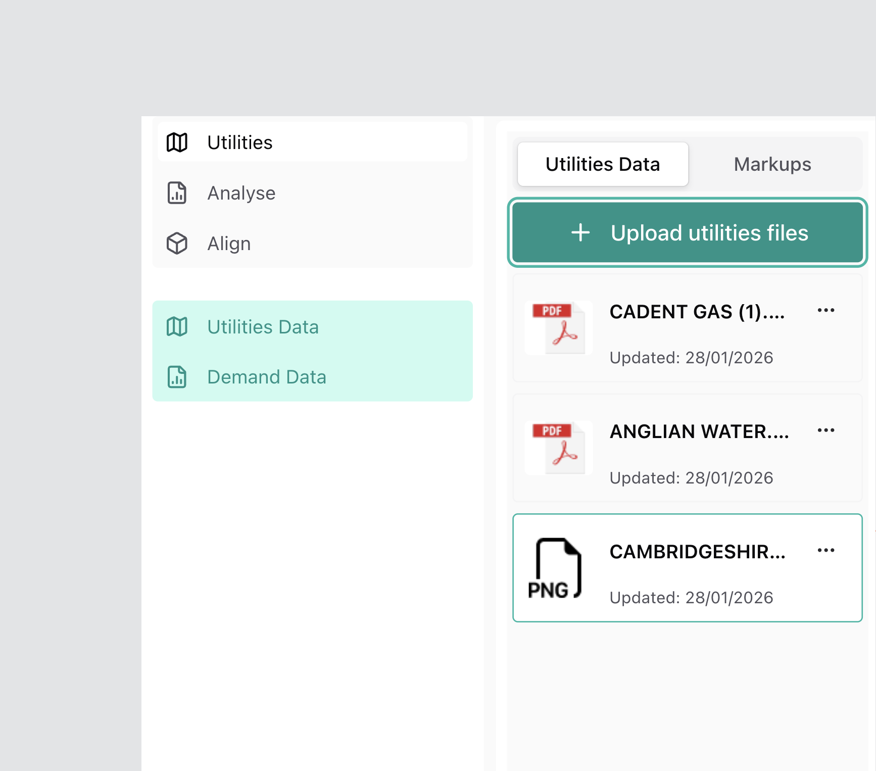The width and height of the screenshot is (876, 771).
Task: Open the three-dot menu for CADENT GAS
Action: pyautogui.click(x=825, y=310)
